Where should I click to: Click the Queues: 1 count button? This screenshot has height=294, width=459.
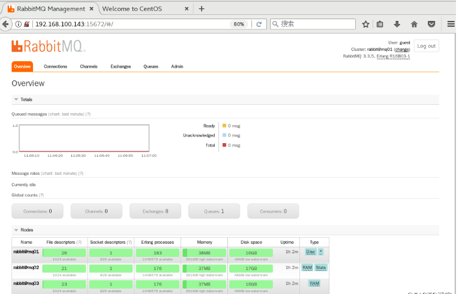(214, 211)
